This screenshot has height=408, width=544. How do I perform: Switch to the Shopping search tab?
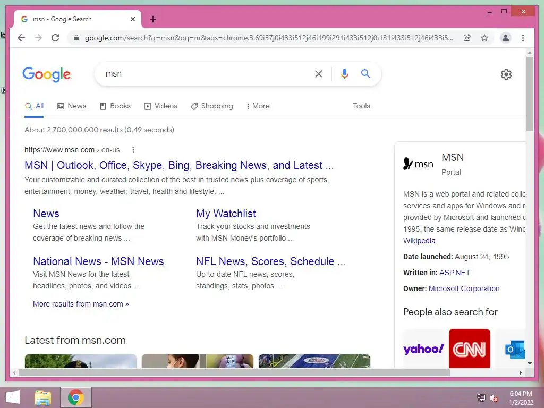212,106
